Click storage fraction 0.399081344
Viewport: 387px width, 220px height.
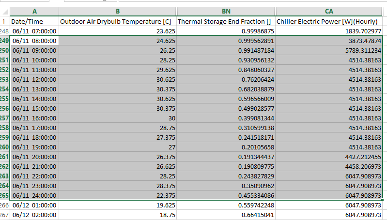(x=226, y=118)
